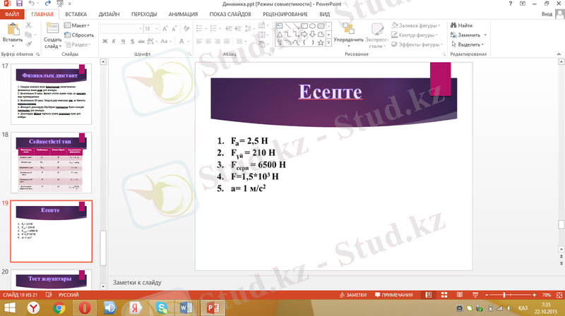Click the Save icon in quick access toolbar
This screenshot has height=316, width=565.
pyautogui.click(x=20, y=4)
